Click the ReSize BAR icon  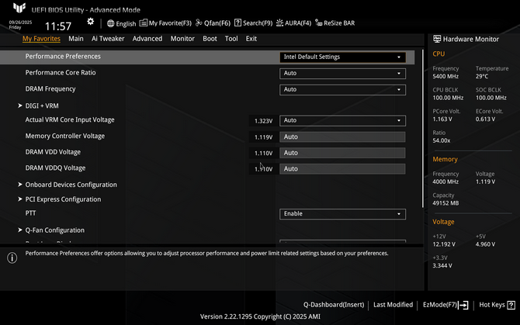pyautogui.click(x=319, y=22)
